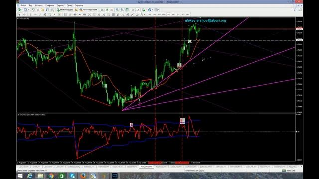Expand the New Chart dropdown arrow
This screenshot has height=179, width=319.
(x=22, y=10)
